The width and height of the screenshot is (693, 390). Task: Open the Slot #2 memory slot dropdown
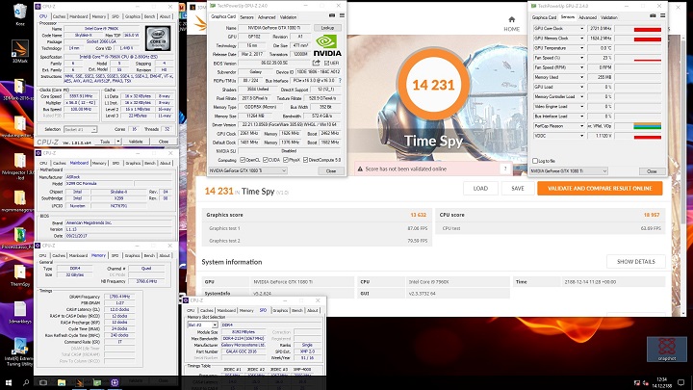tap(215, 325)
